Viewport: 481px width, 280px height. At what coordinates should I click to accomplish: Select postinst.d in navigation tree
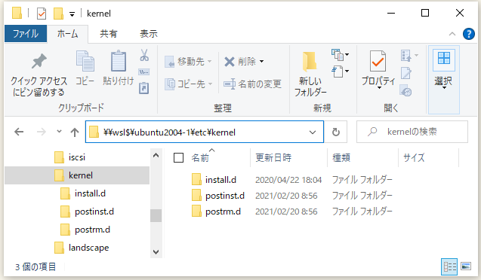(94, 212)
